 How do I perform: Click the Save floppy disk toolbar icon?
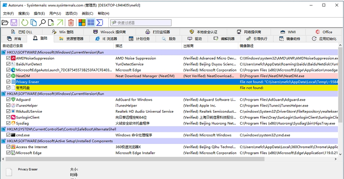coord(14,23)
